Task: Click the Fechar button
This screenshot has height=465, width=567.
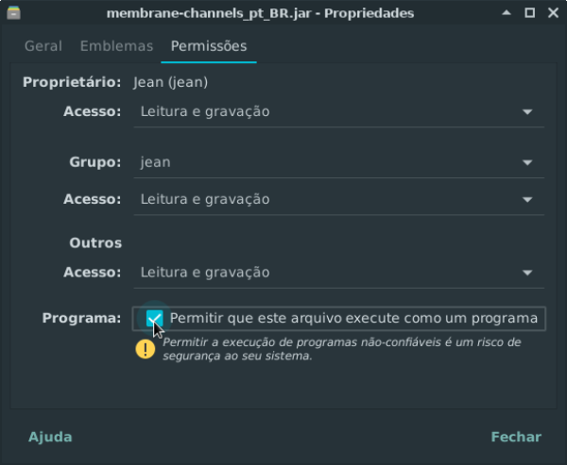Action: [516, 437]
